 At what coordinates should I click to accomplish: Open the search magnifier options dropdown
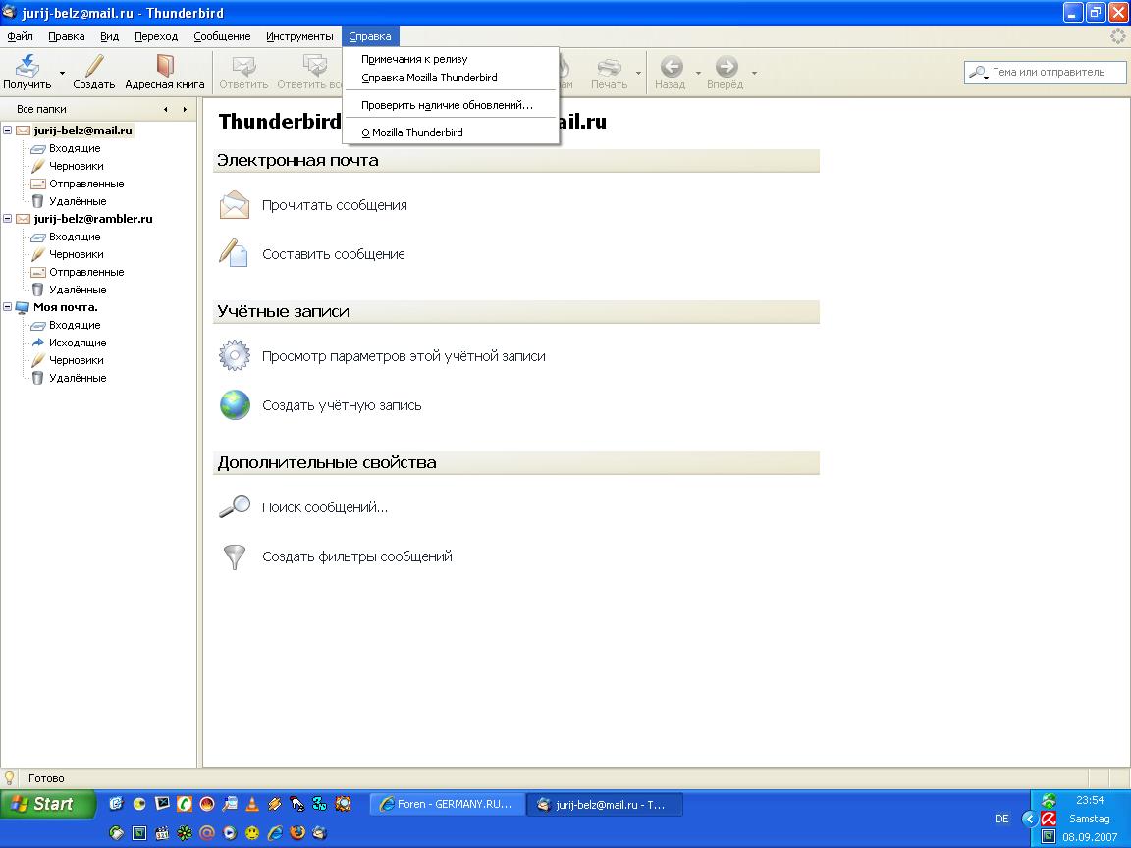pos(979,72)
